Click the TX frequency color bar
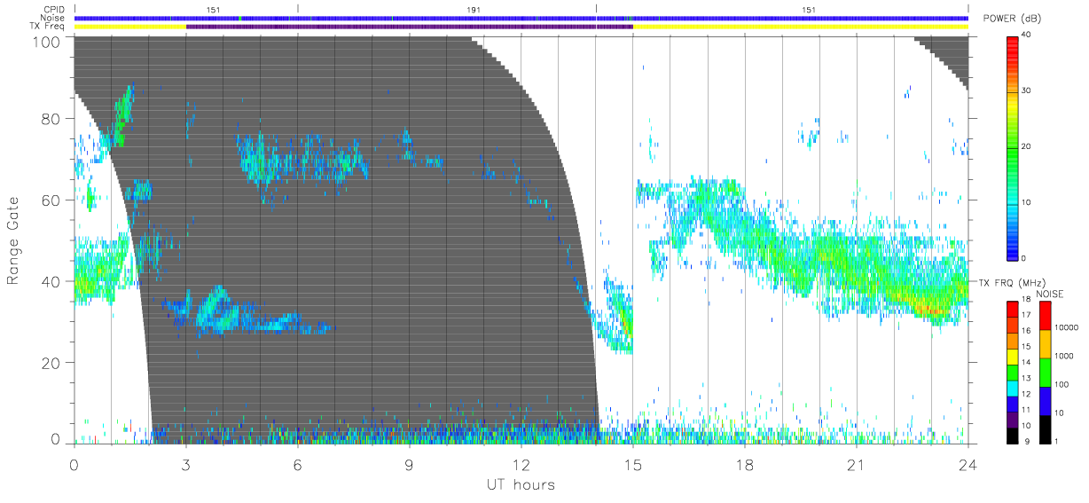Image resolution: width=1089 pixels, height=503 pixels. coord(1013,371)
